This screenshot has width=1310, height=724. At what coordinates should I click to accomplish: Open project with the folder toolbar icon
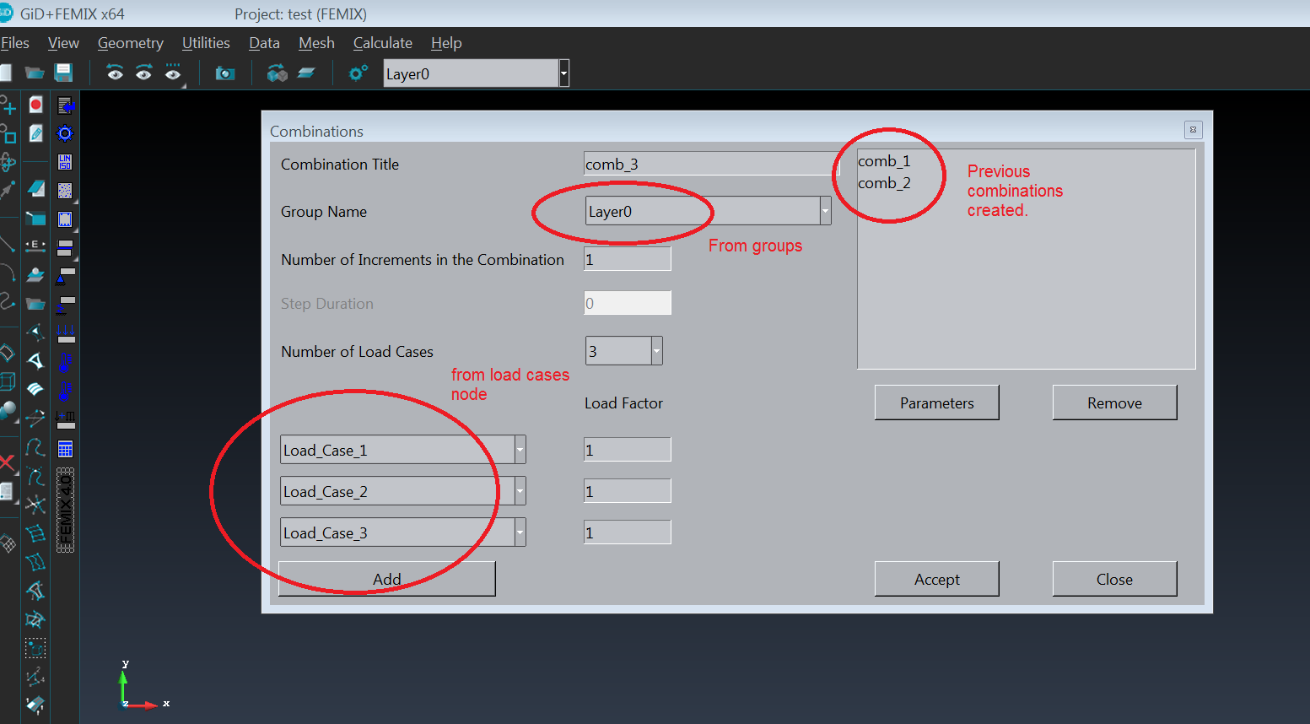[35, 73]
